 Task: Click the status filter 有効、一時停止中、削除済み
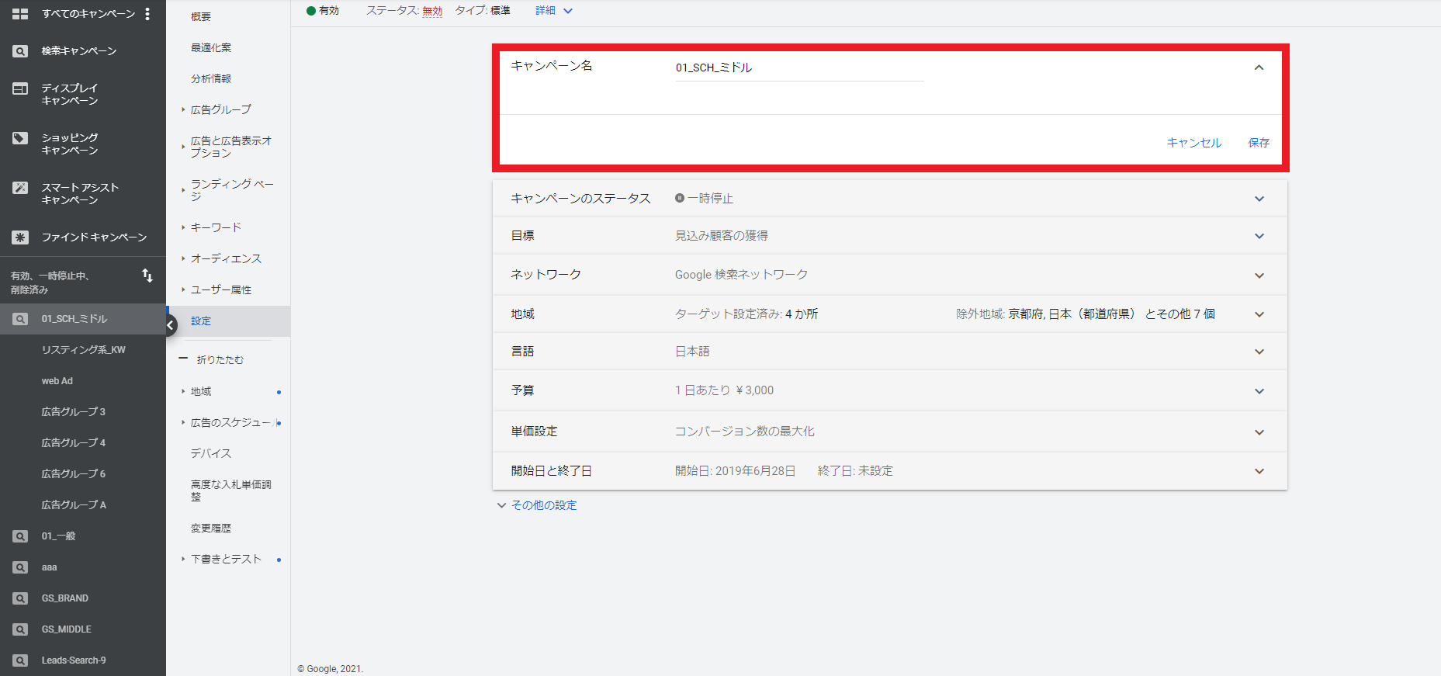50,283
